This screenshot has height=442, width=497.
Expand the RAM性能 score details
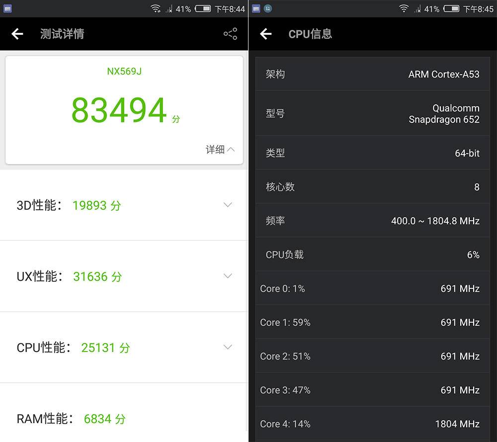tap(228, 418)
